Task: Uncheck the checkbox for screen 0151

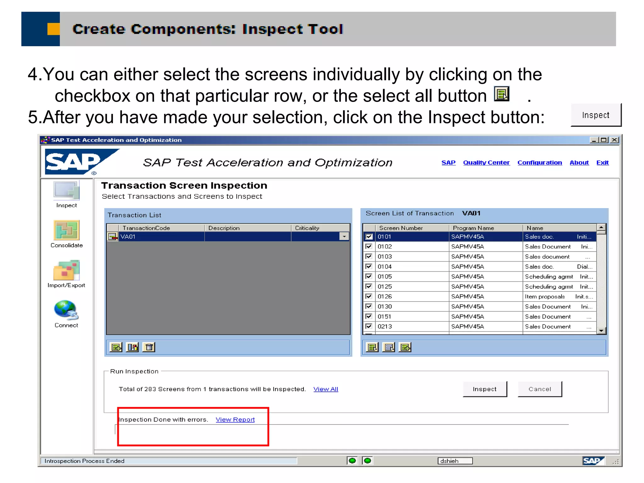Action: tap(369, 316)
